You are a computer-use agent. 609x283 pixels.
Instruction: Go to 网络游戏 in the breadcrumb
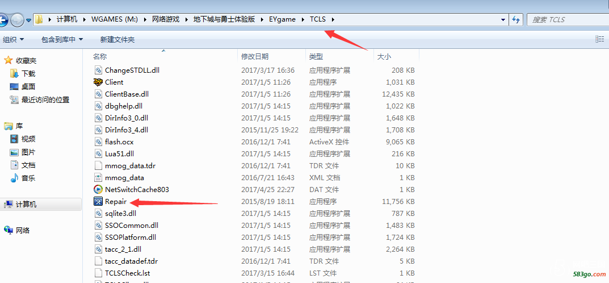pos(166,19)
